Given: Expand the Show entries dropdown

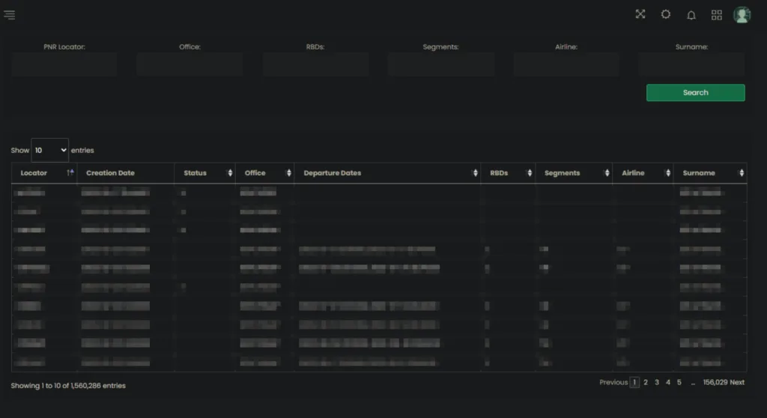Looking at the screenshot, I should [49, 150].
